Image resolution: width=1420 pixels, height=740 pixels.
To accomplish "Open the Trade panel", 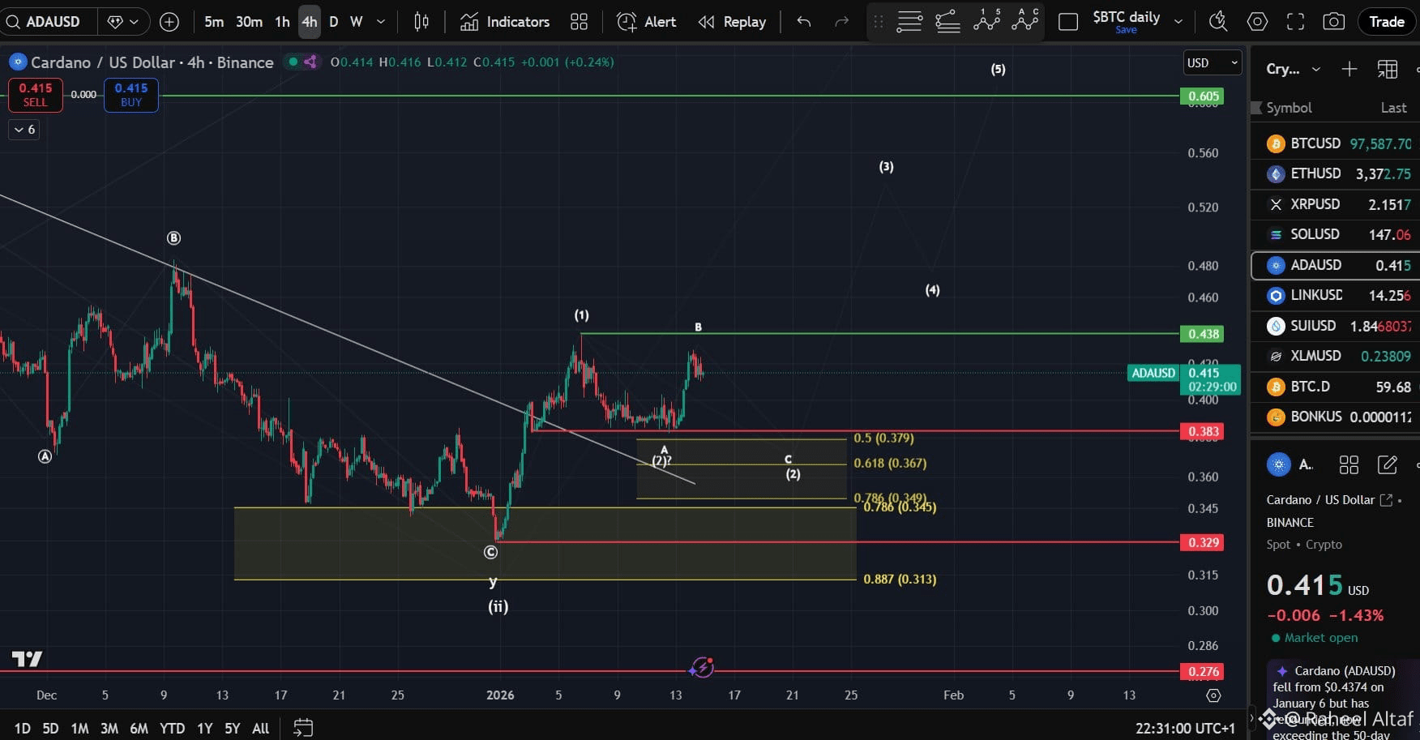I will pyautogui.click(x=1386, y=22).
